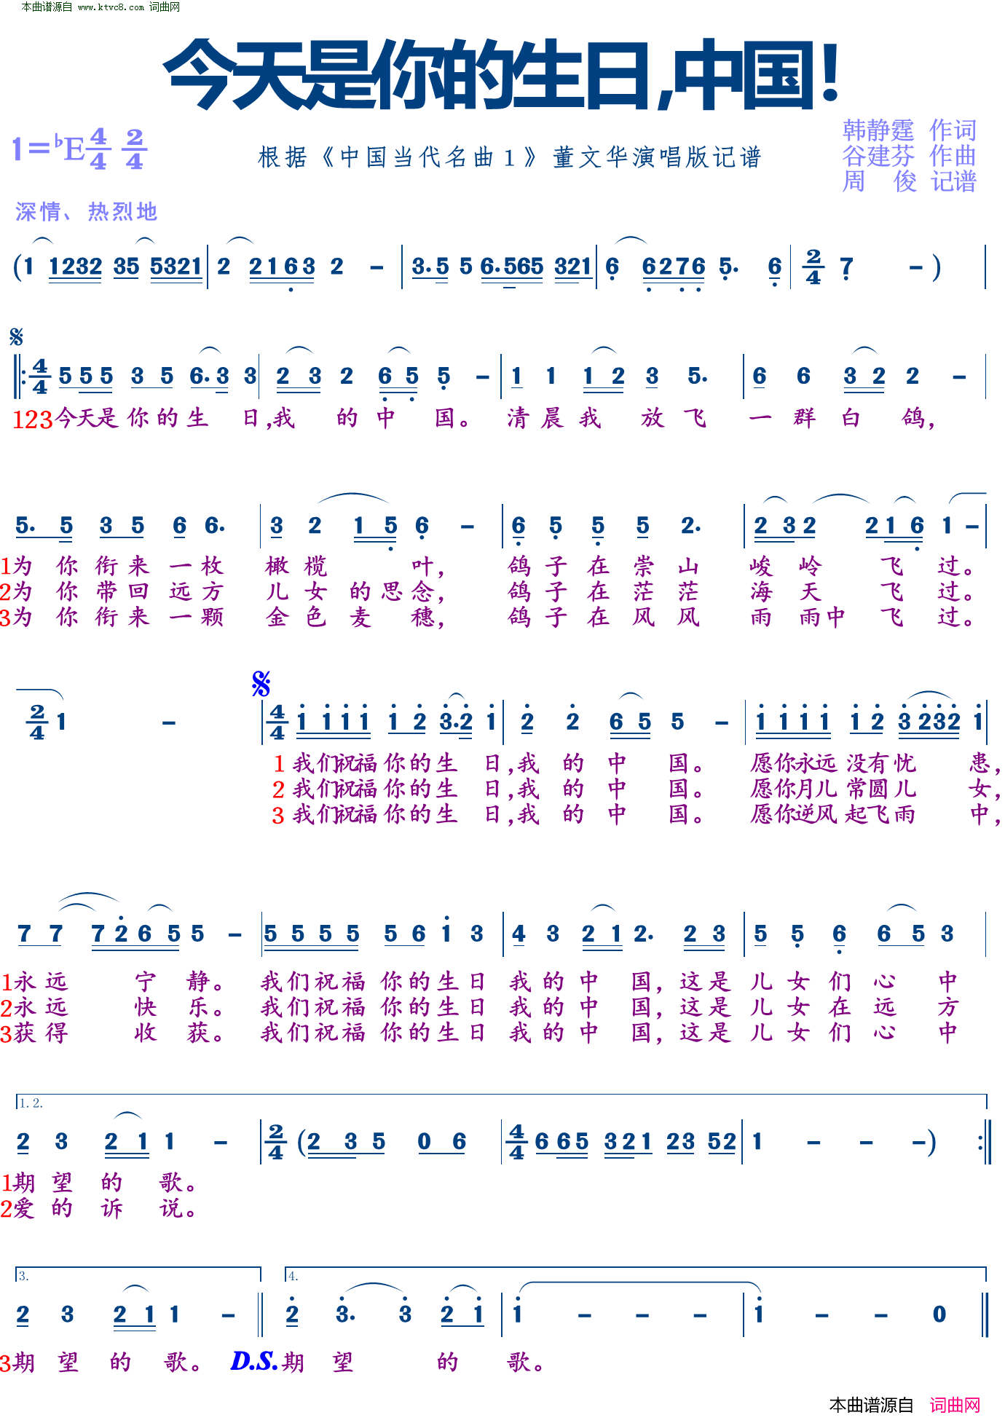The height and width of the screenshot is (1423, 1005).
Task: Click the lyric 鸽子在风风雨雨中飞过
Action: (x=741, y=617)
